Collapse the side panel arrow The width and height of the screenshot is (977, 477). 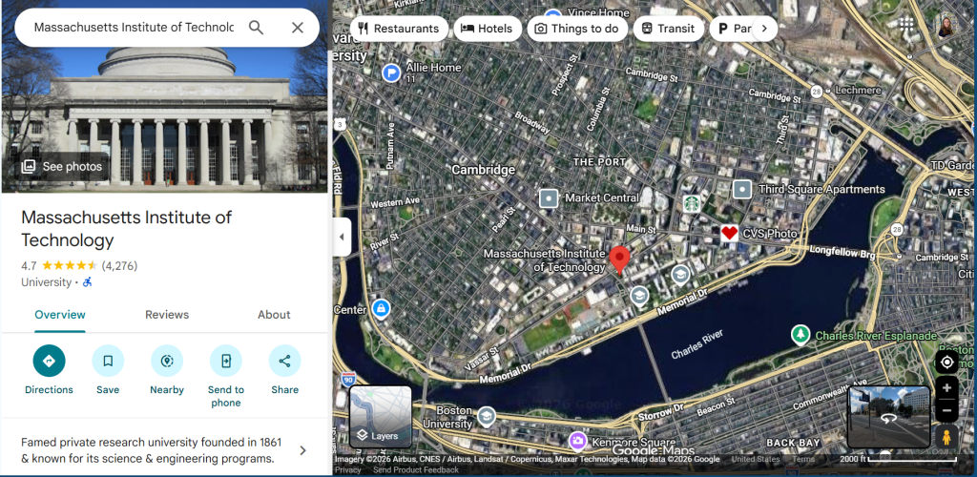coord(342,237)
